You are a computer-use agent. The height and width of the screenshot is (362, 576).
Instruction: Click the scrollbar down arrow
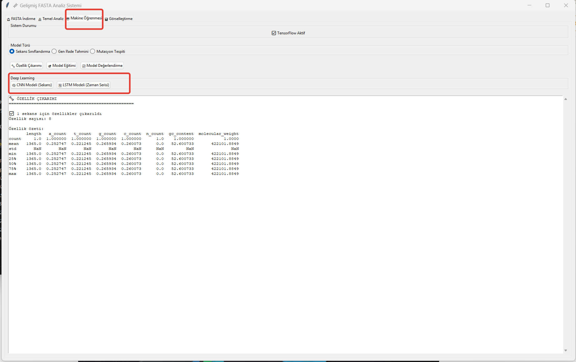click(x=565, y=350)
